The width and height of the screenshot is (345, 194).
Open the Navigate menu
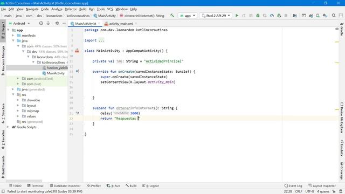click(32, 9)
